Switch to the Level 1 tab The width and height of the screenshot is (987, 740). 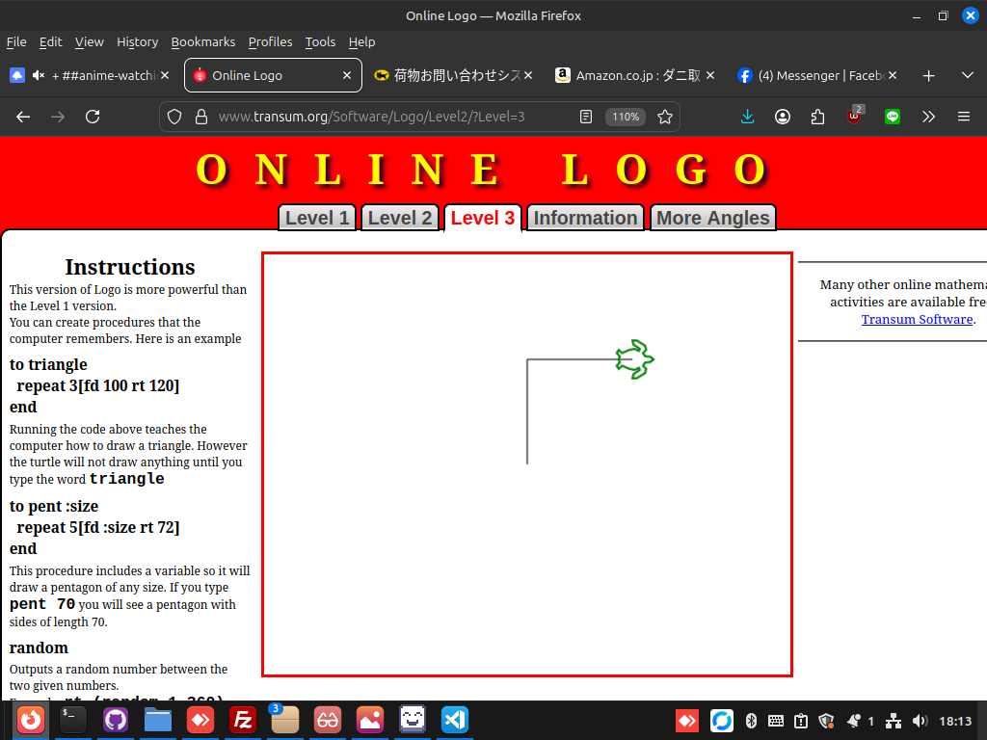317,218
